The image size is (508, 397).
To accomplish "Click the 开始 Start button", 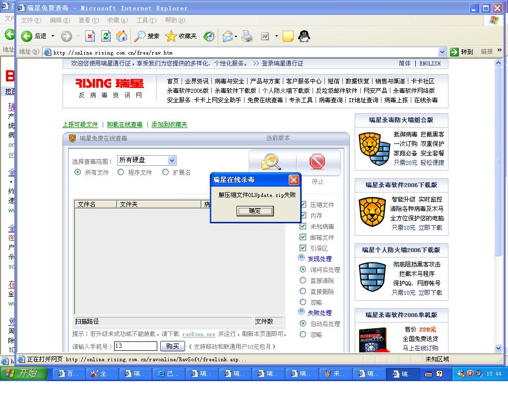I will coord(24,374).
